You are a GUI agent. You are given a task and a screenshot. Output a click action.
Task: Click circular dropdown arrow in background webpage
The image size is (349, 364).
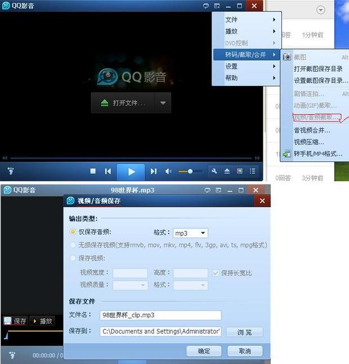click(321, 10)
